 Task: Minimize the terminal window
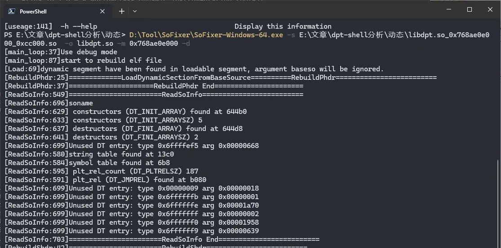click(449, 9)
